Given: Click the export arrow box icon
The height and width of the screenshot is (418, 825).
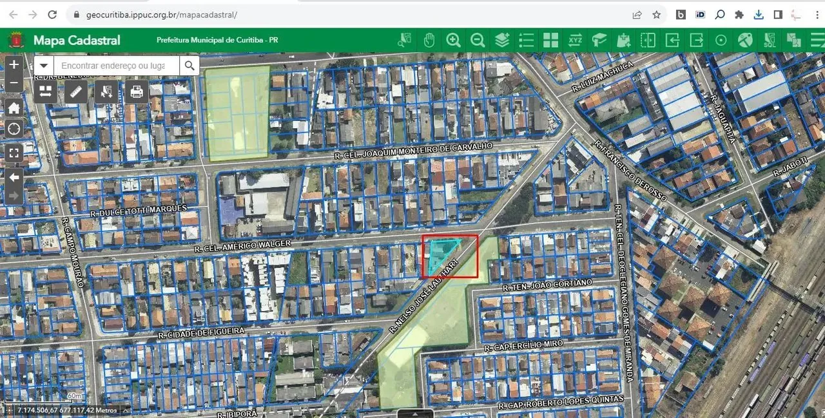Looking at the screenshot, I should click(x=697, y=40).
